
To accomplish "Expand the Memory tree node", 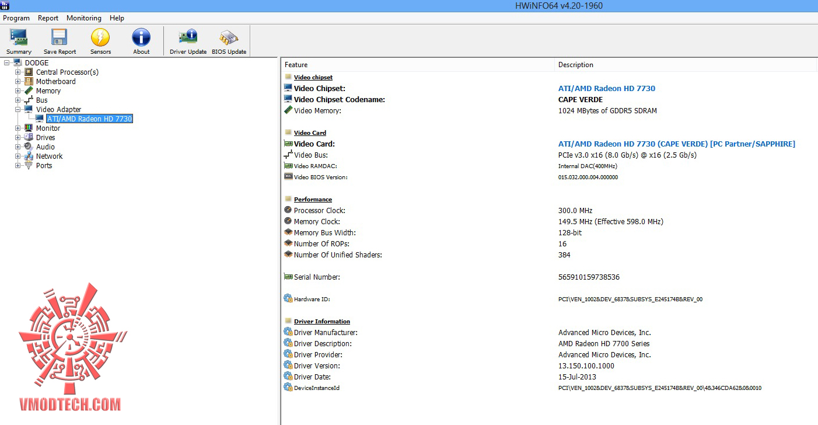I will click(x=18, y=90).
